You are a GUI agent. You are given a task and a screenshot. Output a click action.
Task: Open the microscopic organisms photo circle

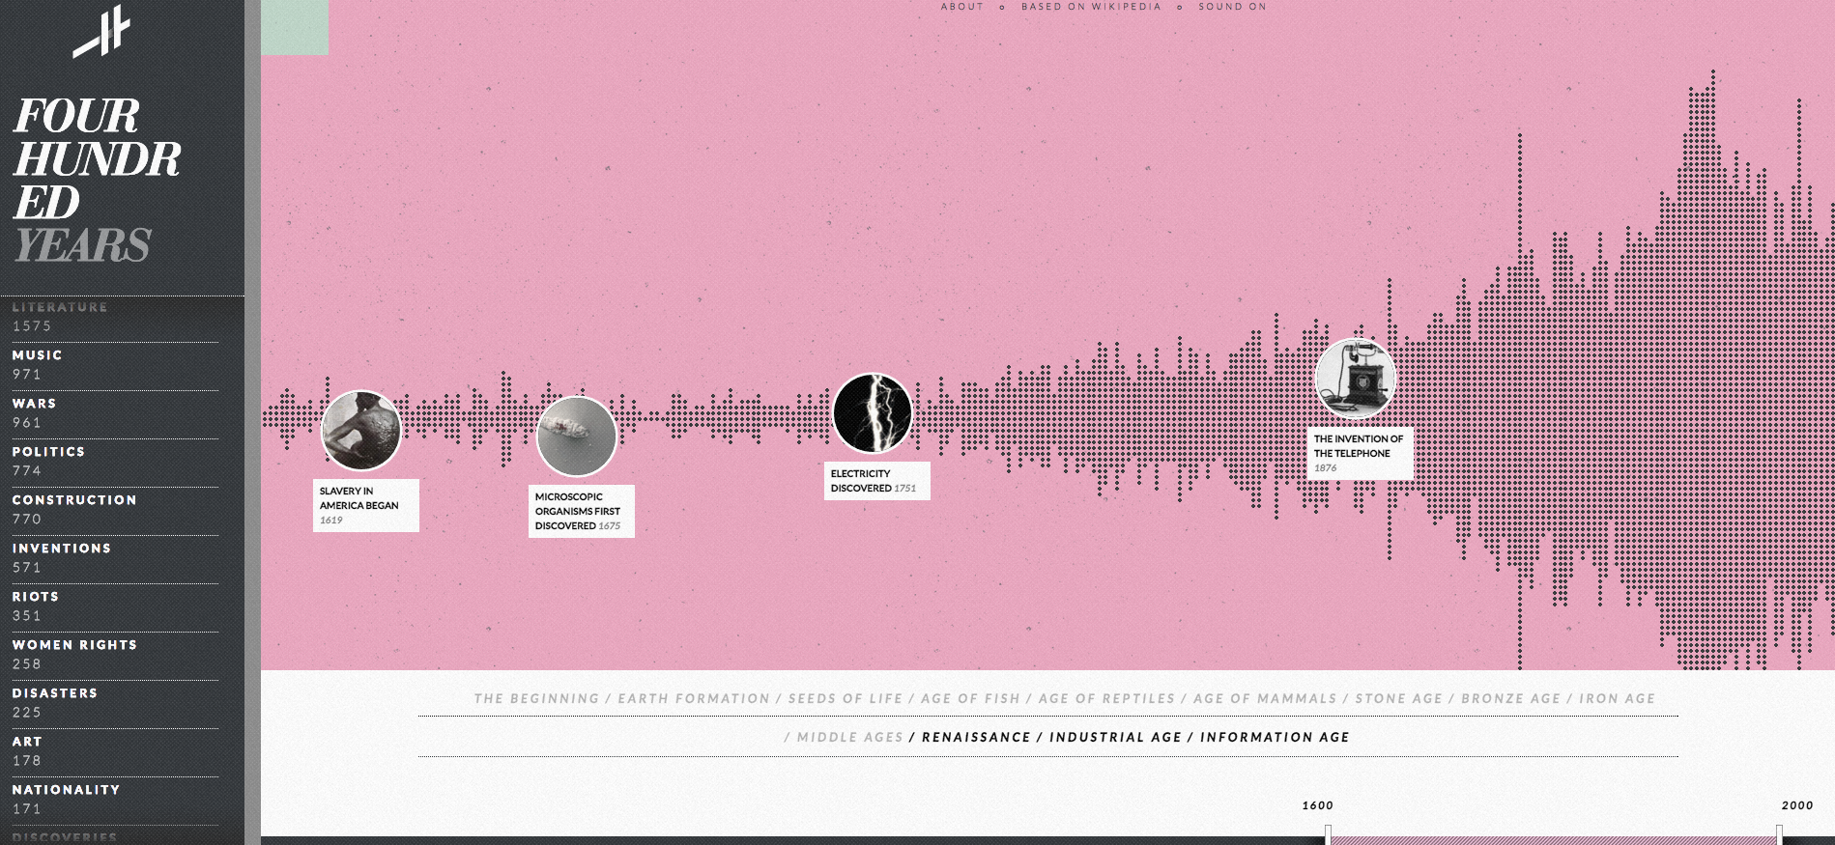577,437
